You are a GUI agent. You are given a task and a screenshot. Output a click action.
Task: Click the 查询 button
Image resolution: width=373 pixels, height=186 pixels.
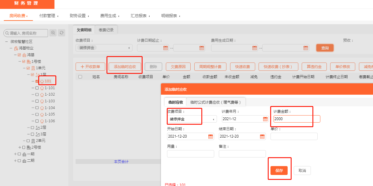click(325, 48)
